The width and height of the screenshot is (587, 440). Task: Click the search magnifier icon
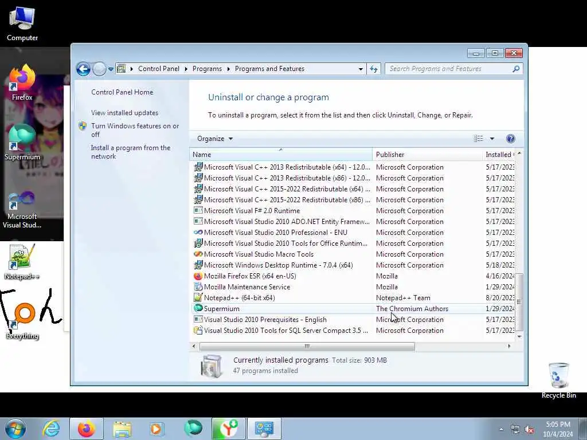click(516, 69)
